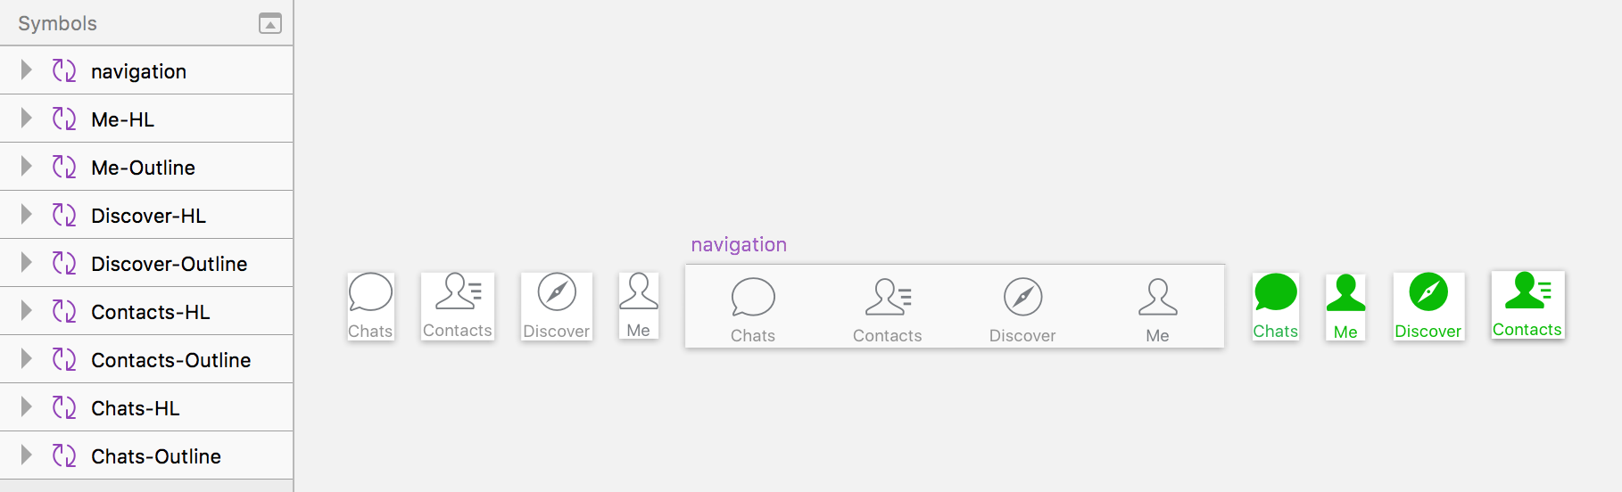Select the outline Discover compass symbol

click(557, 307)
